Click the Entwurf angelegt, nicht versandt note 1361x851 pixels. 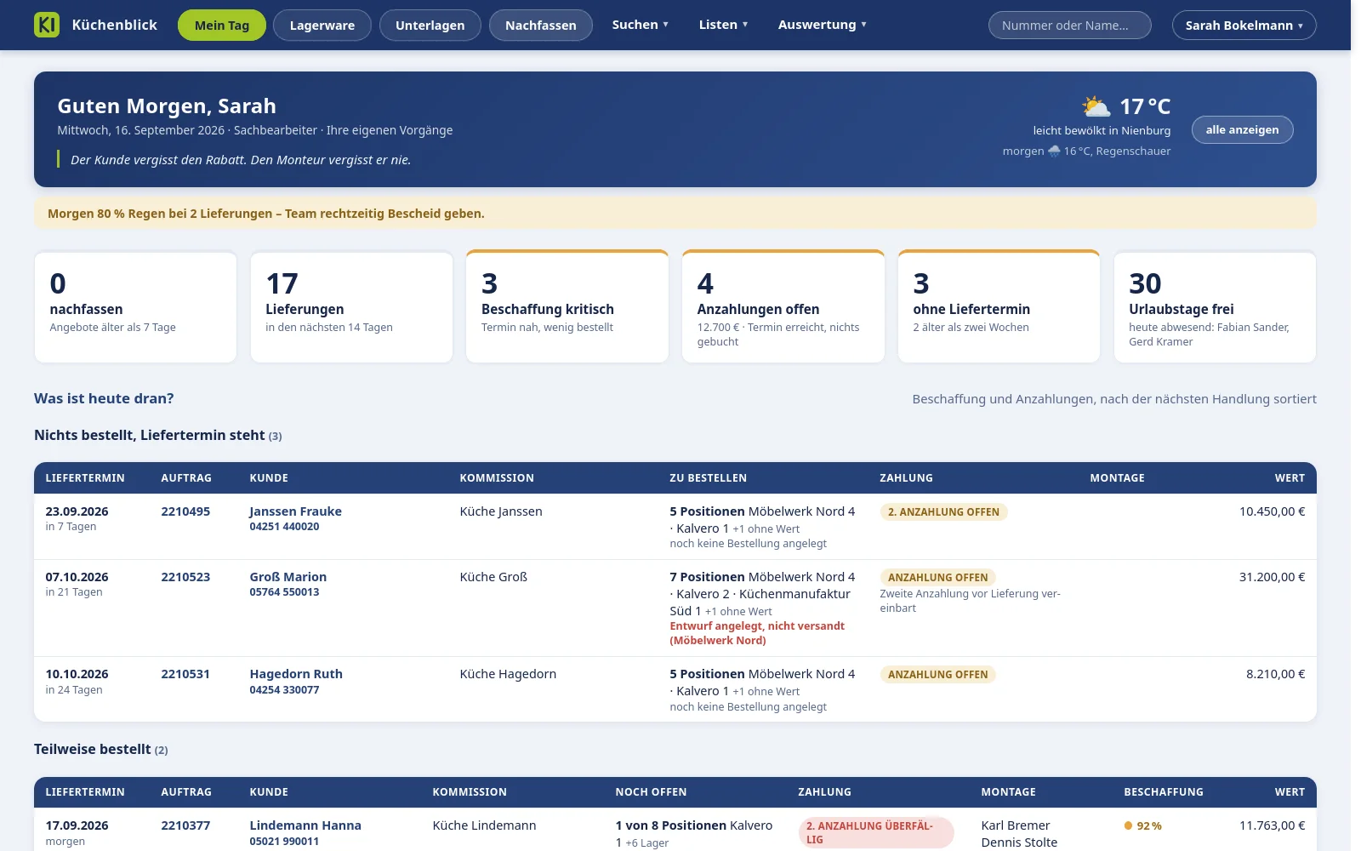[x=757, y=633]
